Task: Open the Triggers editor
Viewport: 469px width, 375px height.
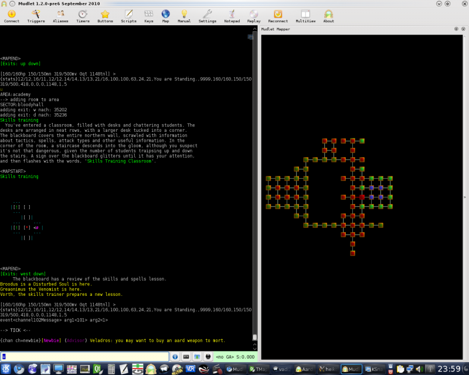Action: [36, 16]
